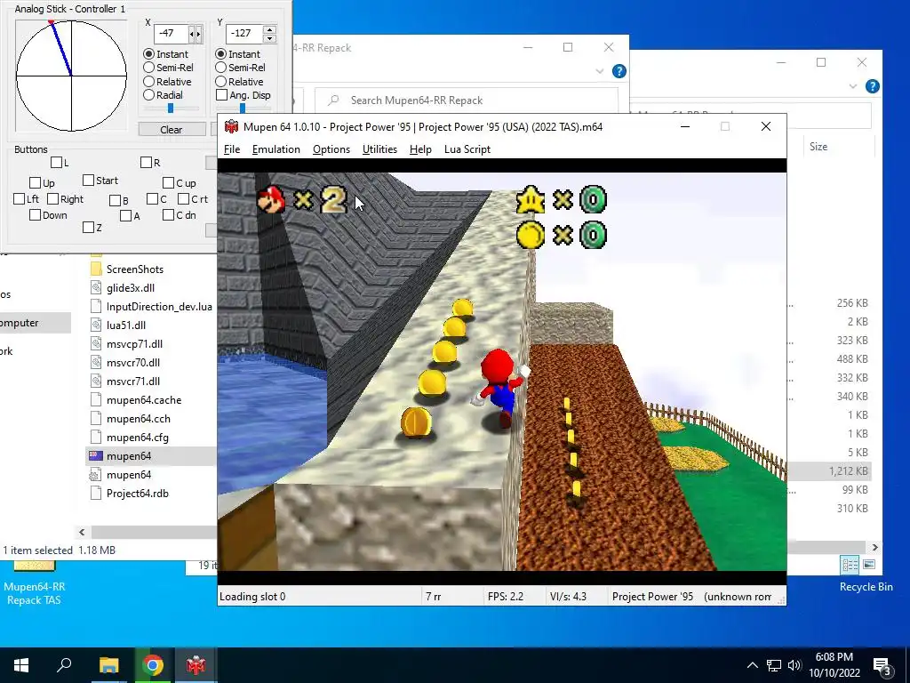
Task: Check the Z button checkbox
Action: pos(88,227)
